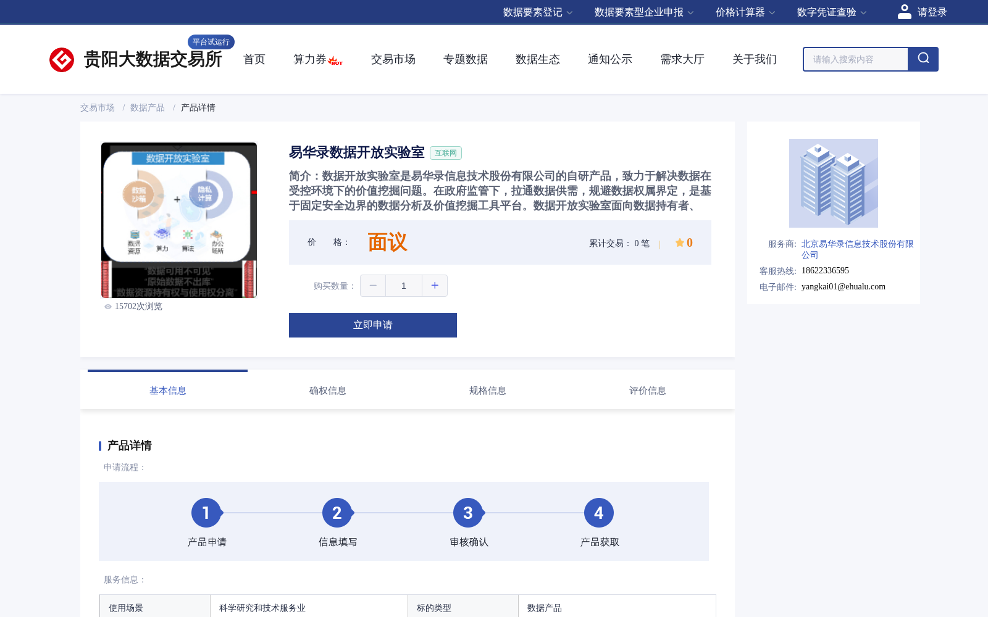
Task: Click the 数据产品 breadcrumb link
Action: click(148, 108)
